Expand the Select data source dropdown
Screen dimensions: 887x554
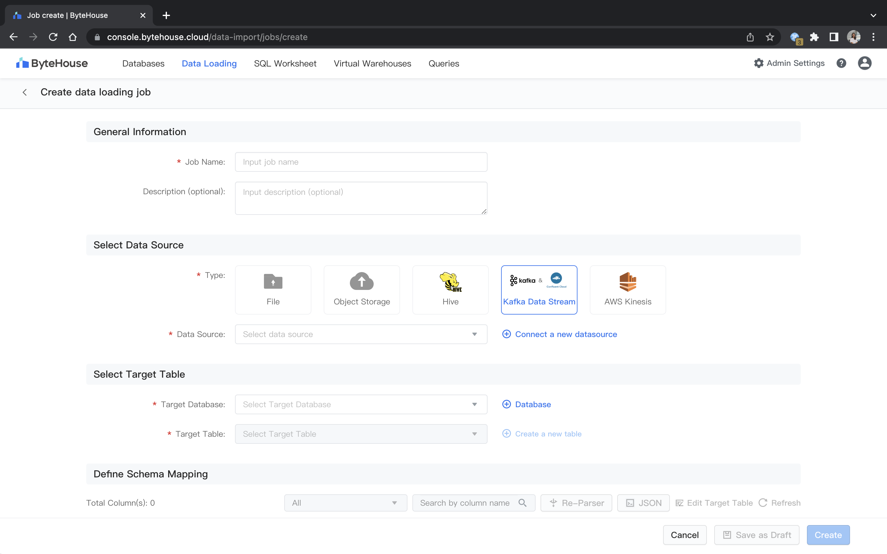tap(361, 334)
